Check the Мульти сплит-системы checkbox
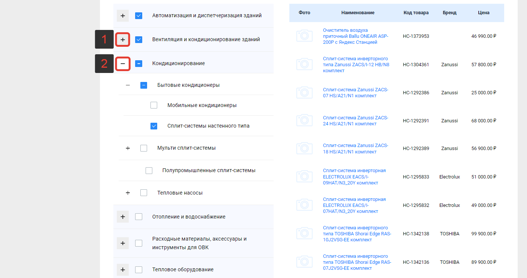This screenshot has width=527, height=278. tap(144, 148)
